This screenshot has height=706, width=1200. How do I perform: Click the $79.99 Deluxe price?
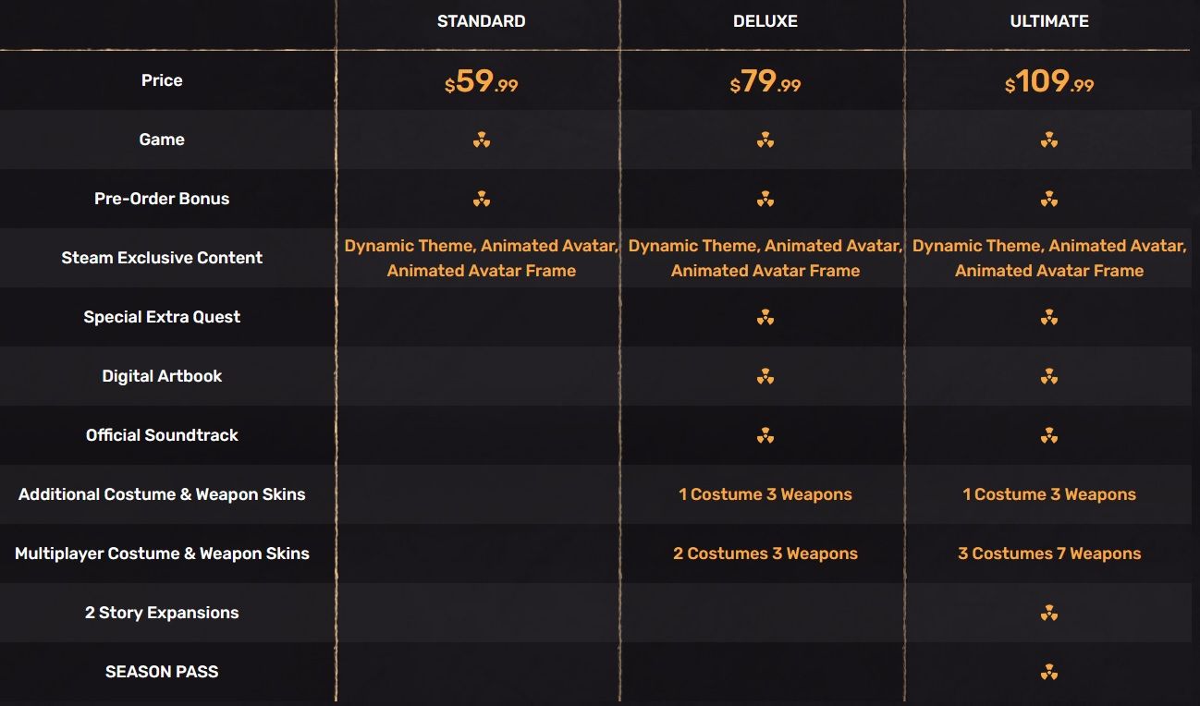click(x=765, y=82)
